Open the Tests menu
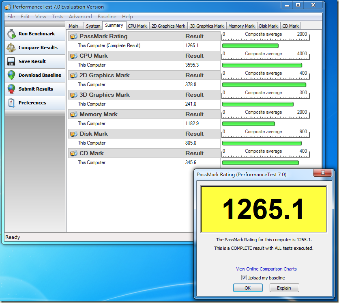339x303 pixels. [x=58, y=17]
